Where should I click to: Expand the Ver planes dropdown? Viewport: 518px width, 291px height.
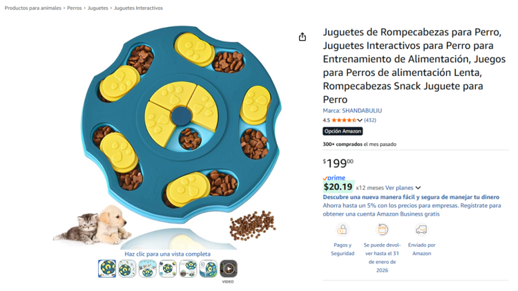[x=418, y=187]
